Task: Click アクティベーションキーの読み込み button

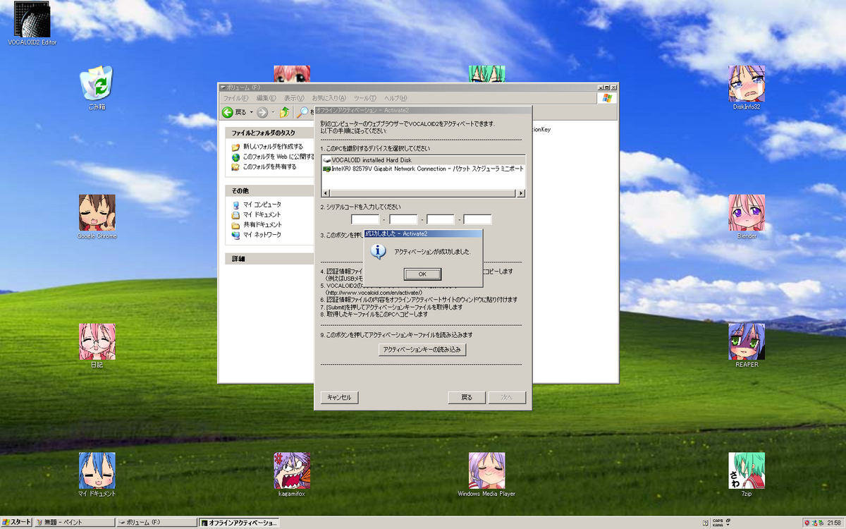Action: point(422,349)
